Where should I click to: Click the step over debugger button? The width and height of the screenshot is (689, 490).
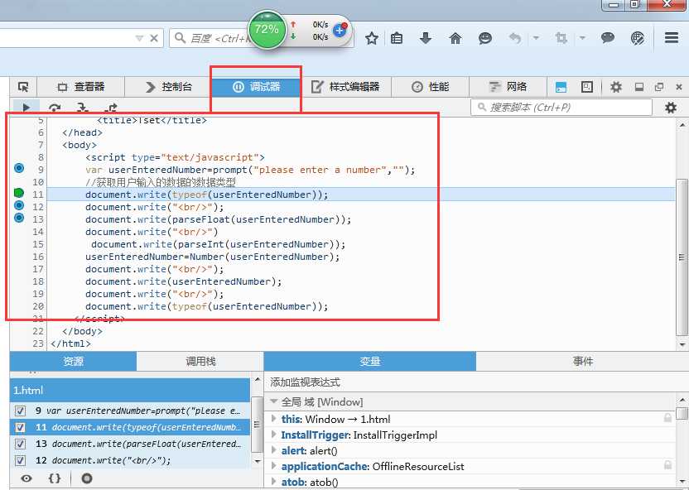(x=55, y=108)
